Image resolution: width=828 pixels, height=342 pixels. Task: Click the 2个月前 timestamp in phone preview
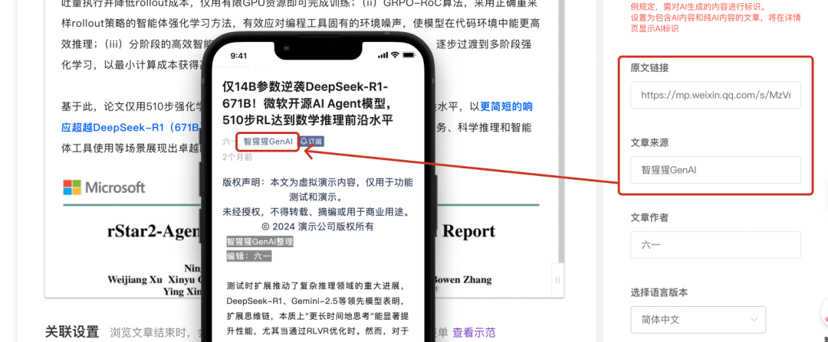coord(237,157)
